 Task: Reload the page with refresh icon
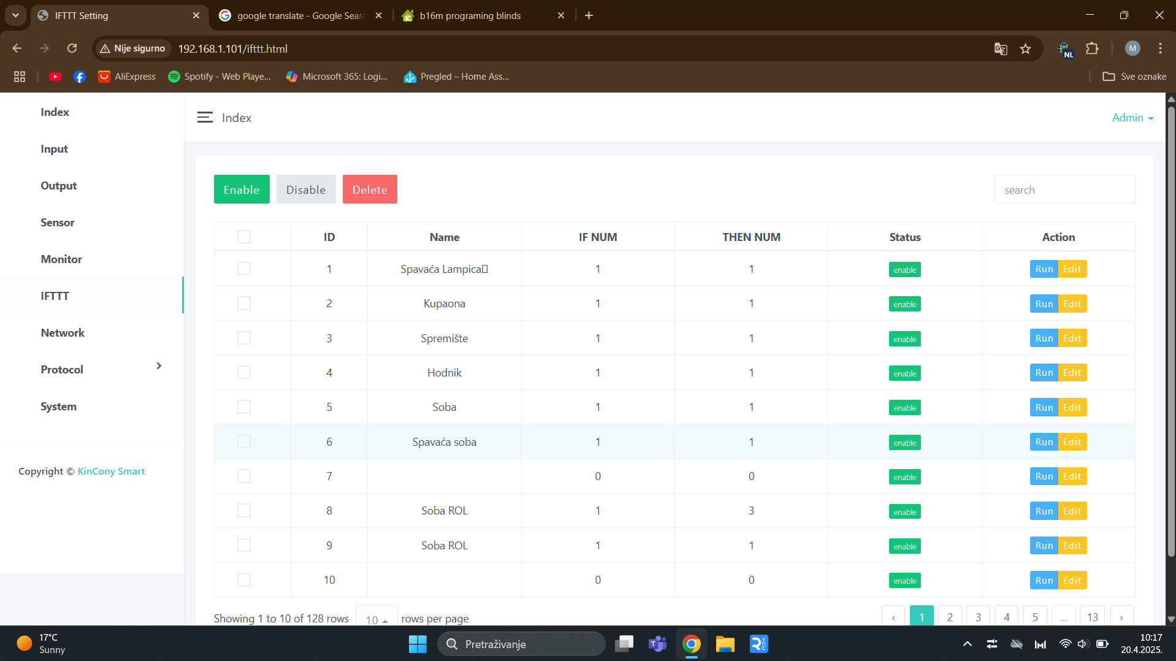72,48
